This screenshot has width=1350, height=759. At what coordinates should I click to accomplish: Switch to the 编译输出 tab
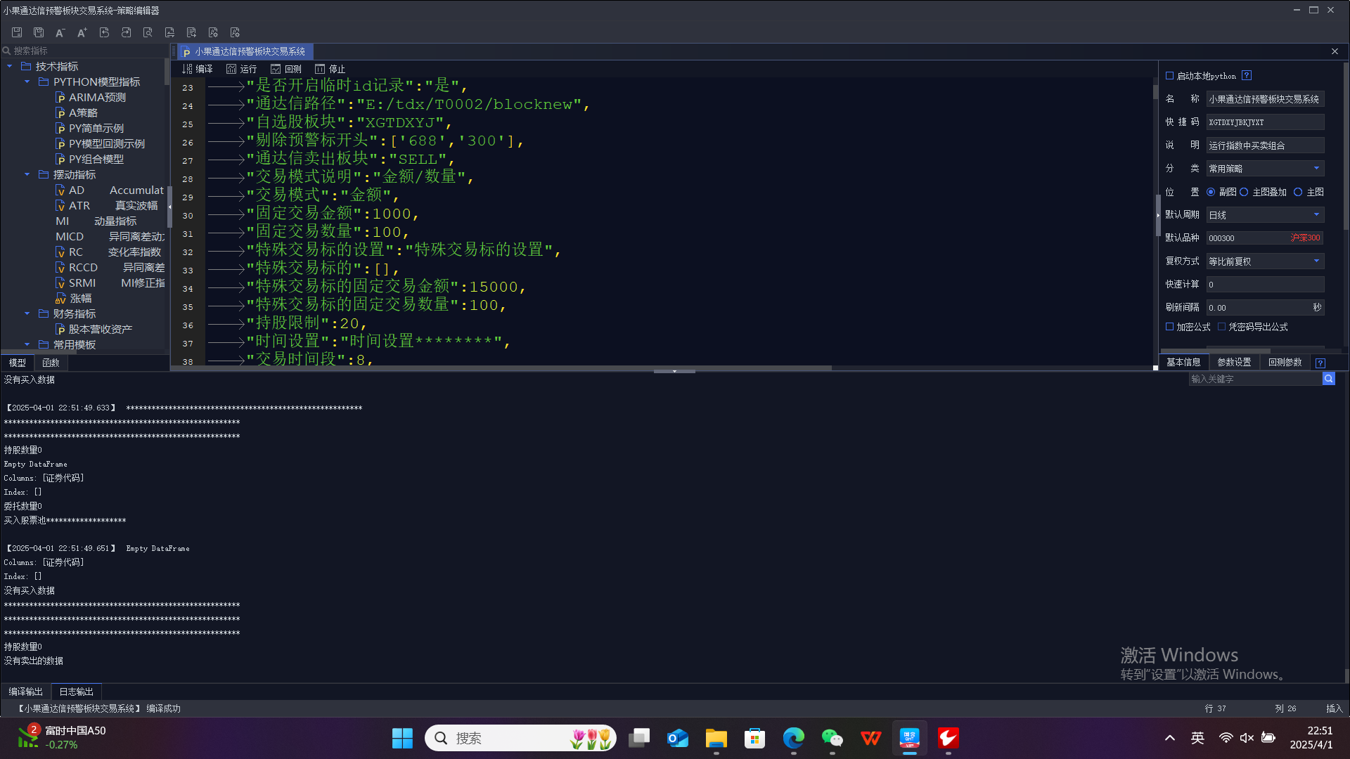pyautogui.click(x=26, y=692)
